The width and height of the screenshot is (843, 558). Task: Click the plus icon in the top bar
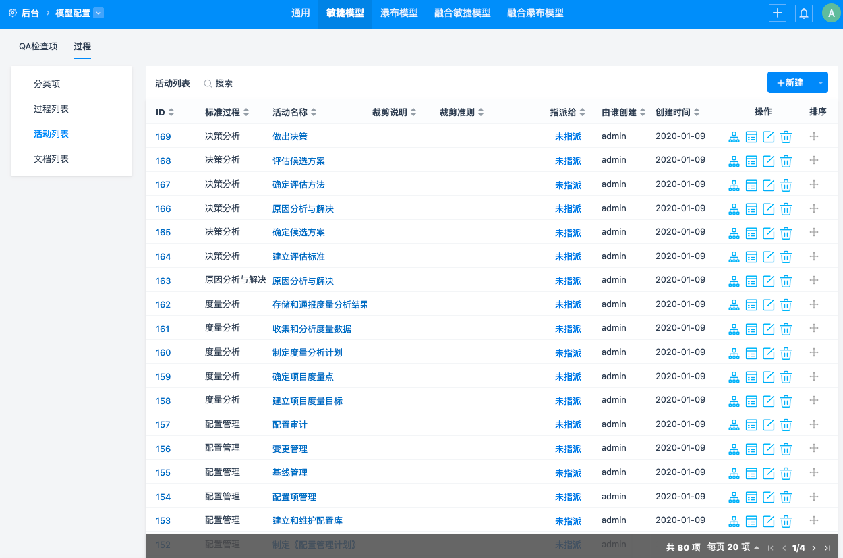point(778,13)
